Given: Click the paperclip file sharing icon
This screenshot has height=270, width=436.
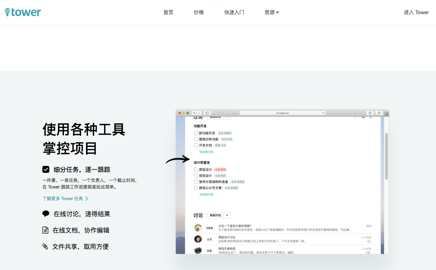Looking at the screenshot, I should point(45,246).
